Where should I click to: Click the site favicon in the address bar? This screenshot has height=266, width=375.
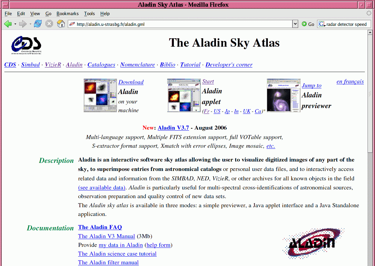(x=72, y=24)
